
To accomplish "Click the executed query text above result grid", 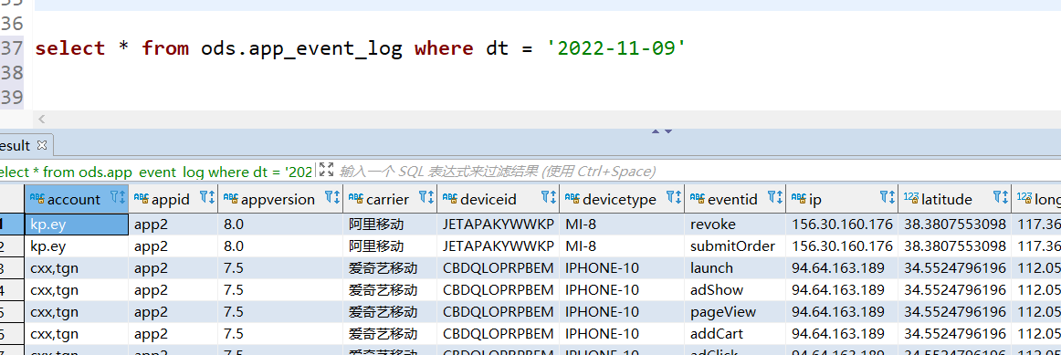I will (x=155, y=172).
